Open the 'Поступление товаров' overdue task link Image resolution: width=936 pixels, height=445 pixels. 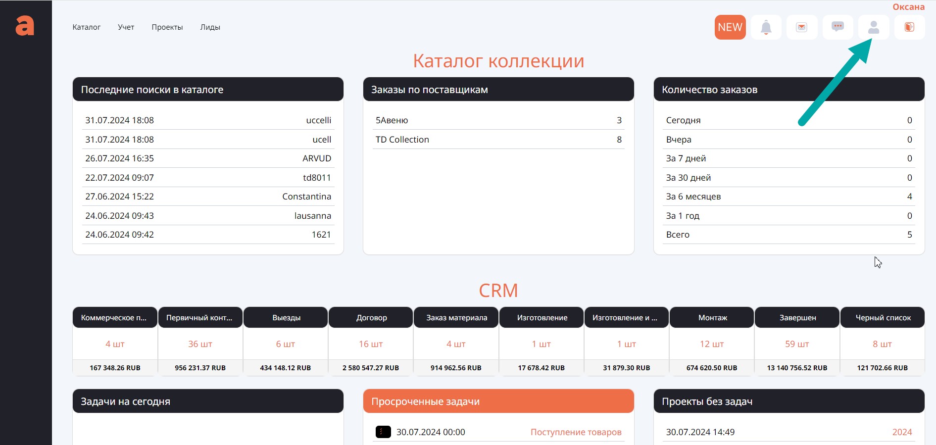(x=576, y=432)
